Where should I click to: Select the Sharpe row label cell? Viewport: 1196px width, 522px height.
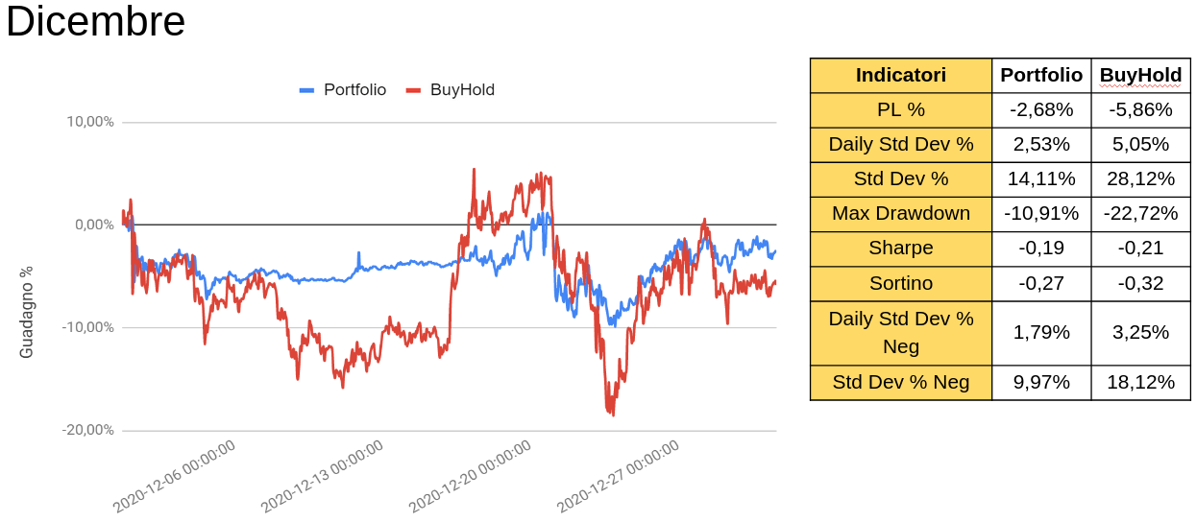[x=900, y=248]
